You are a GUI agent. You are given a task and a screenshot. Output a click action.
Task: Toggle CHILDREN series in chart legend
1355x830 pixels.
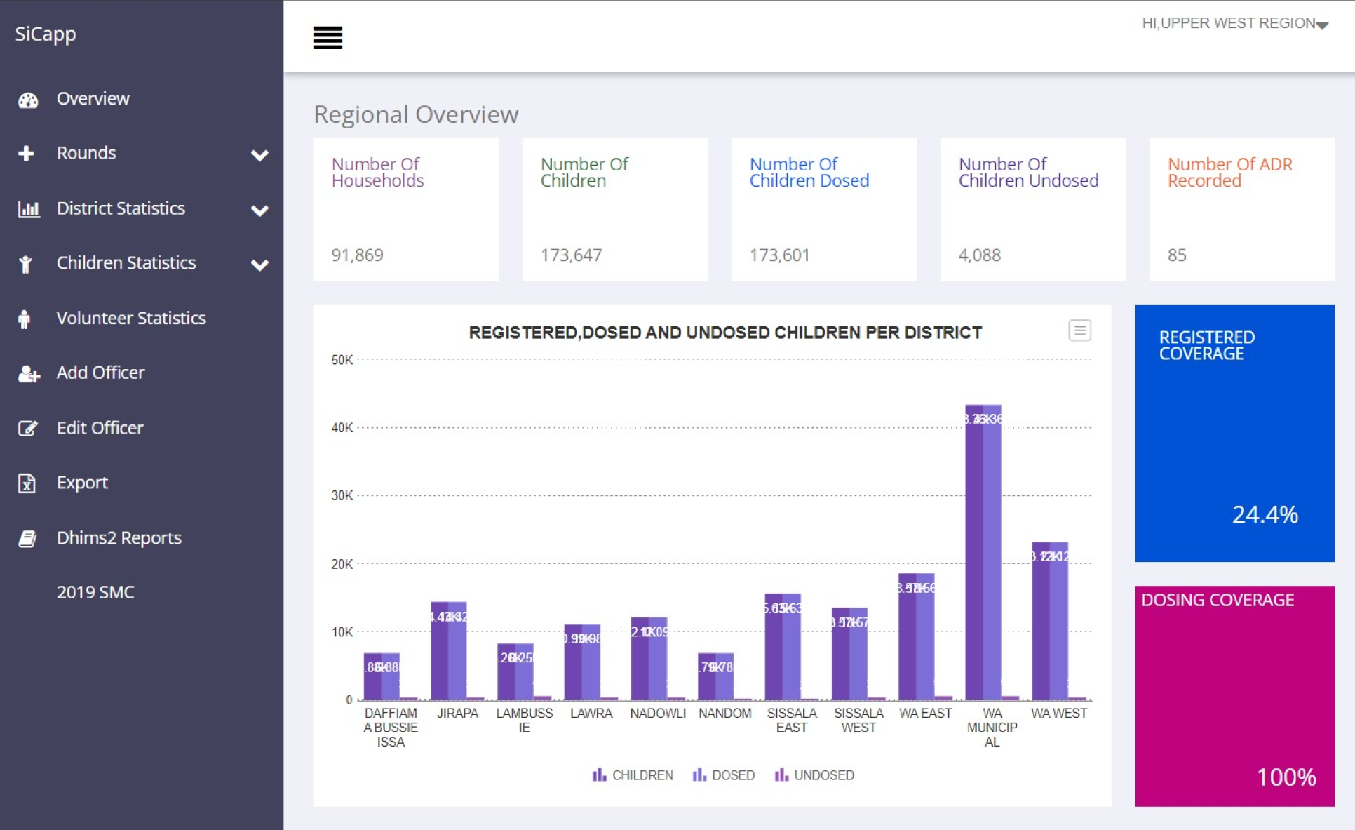633,775
